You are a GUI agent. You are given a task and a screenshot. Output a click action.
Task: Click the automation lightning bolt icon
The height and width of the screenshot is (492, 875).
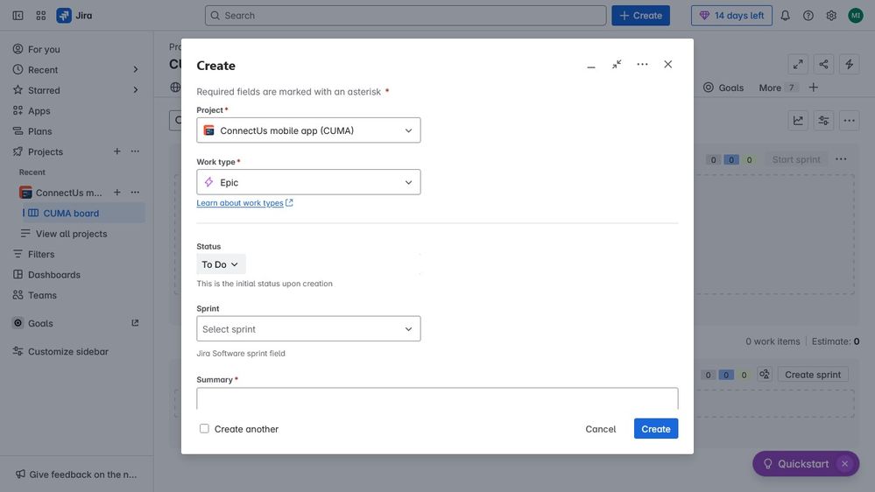[850, 64]
